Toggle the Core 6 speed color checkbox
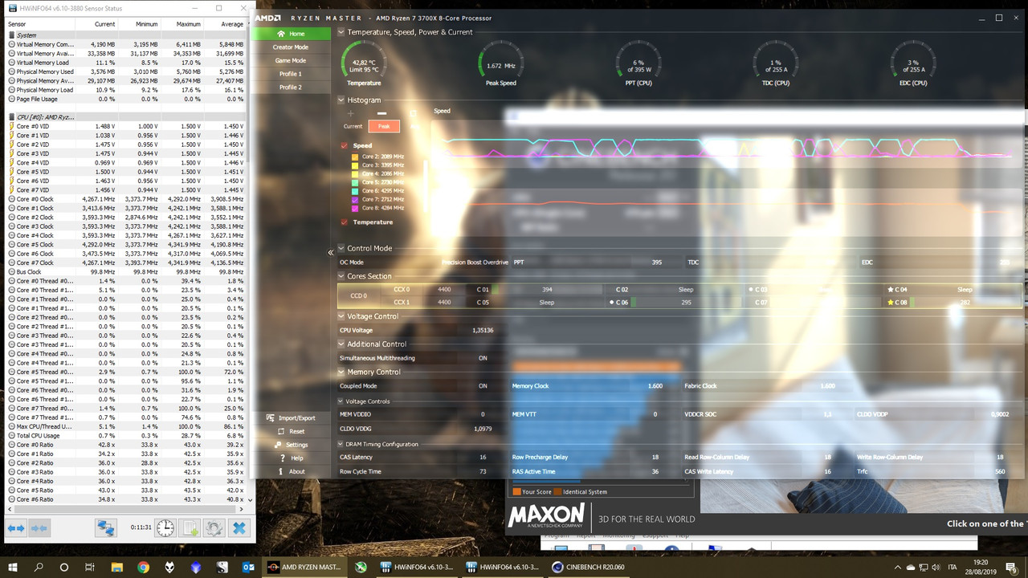Screen dimensions: 1028x578 (x=356, y=190)
